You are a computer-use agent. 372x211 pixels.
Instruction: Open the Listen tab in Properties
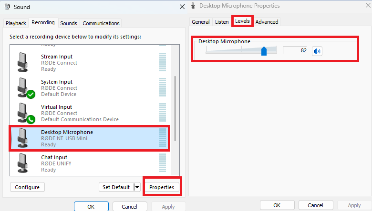[x=222, y=22]
